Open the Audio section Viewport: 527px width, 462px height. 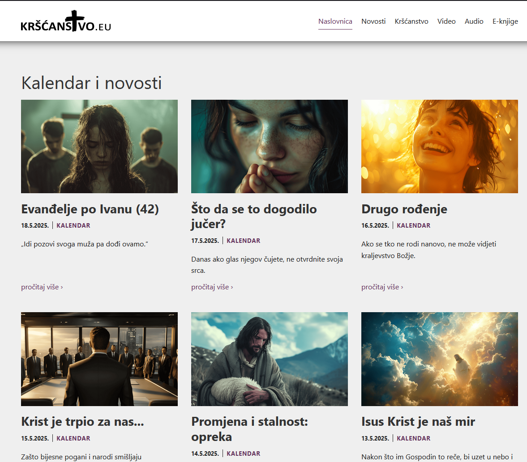click(x=474, y=21)
